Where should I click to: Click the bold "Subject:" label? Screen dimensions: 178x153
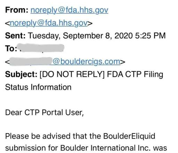(x=21, y=74)
